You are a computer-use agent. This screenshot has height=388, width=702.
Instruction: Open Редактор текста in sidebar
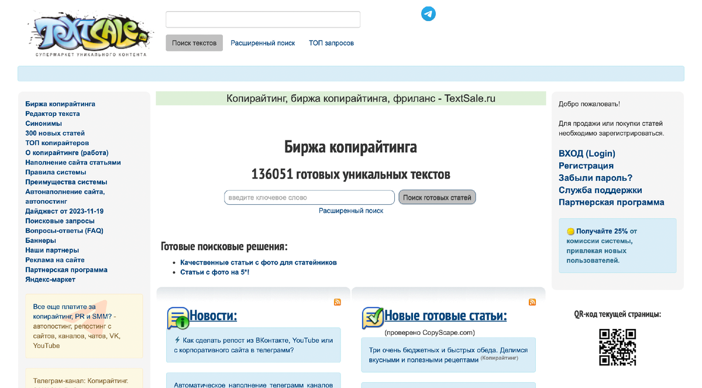[53, 114]
